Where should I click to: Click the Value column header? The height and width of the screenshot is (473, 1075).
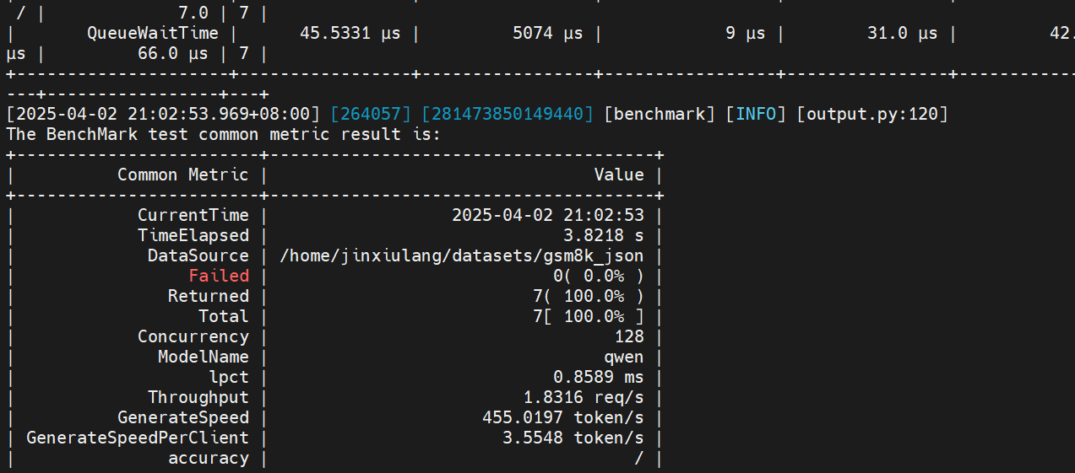tap(618, 175)
